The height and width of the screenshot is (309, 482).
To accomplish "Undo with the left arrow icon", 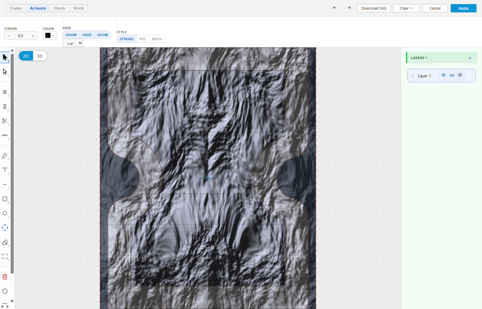I will [x=334, y=8].
